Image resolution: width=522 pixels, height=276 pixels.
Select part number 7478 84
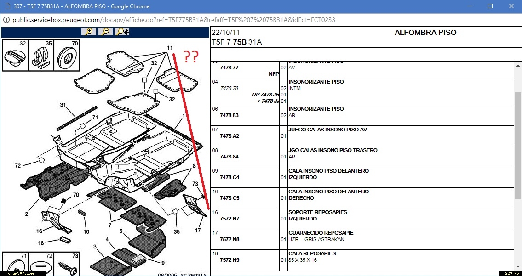(x=229, y=157)
